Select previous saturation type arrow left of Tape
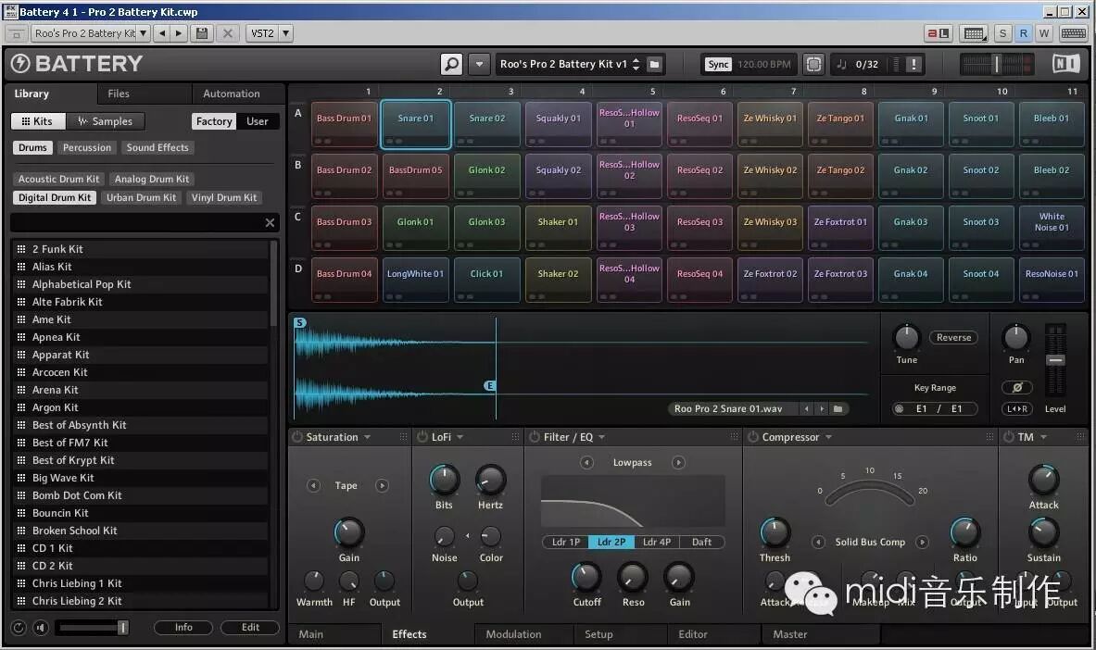The image size is (1096, 650). [x=313, y=485]
